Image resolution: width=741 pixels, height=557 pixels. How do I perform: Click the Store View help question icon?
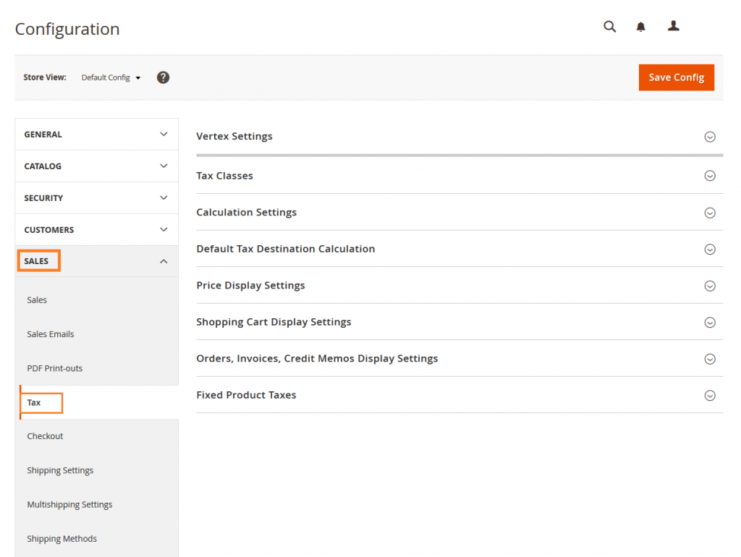click(163, 77)
